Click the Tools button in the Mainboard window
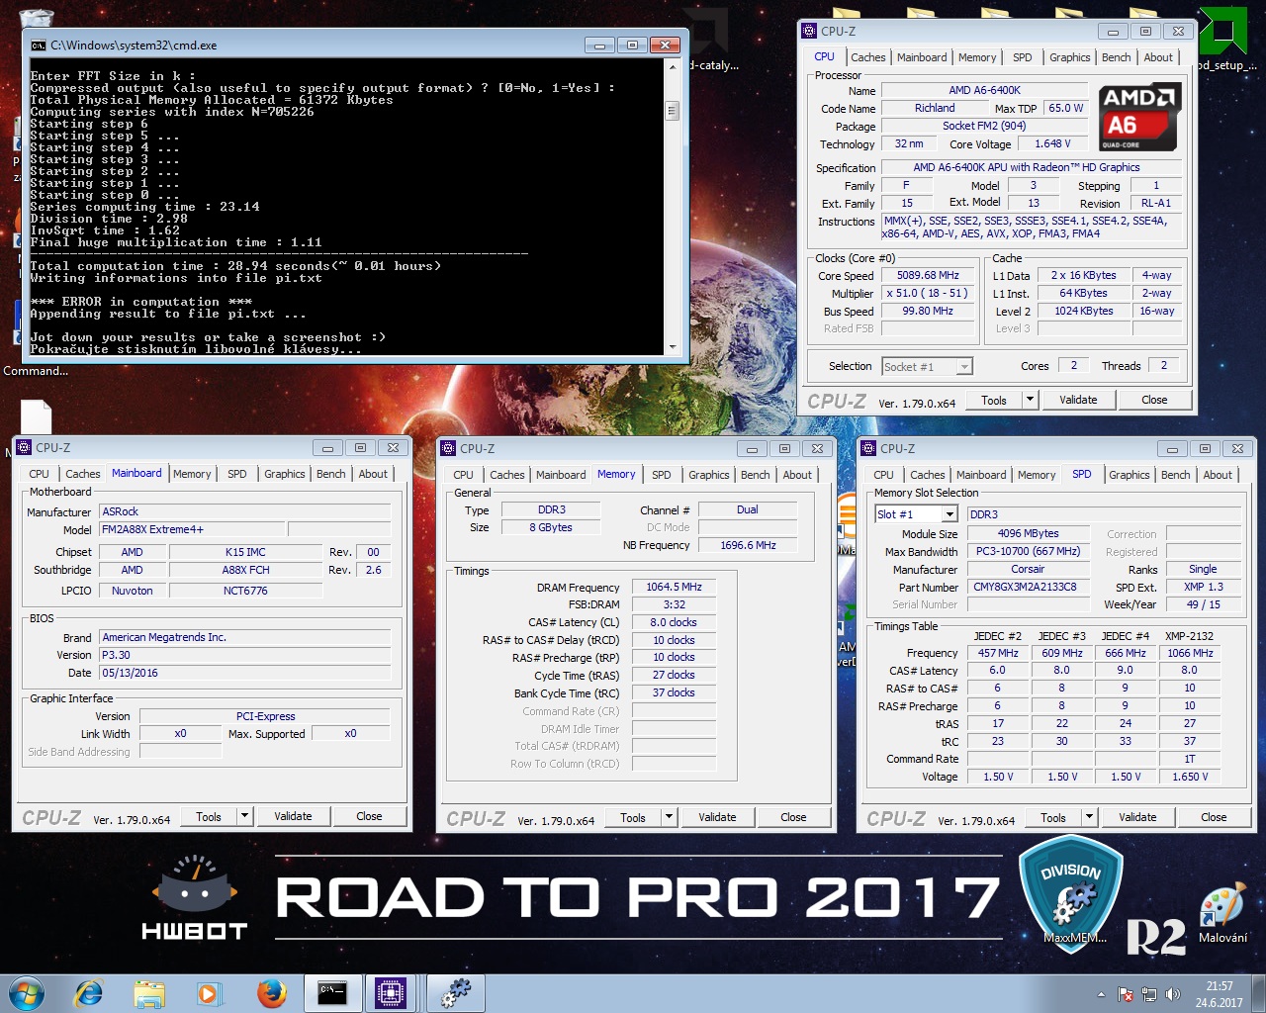Image resolution: width=1266 pixels, height=1013 pixels. (x=209, y=816)
